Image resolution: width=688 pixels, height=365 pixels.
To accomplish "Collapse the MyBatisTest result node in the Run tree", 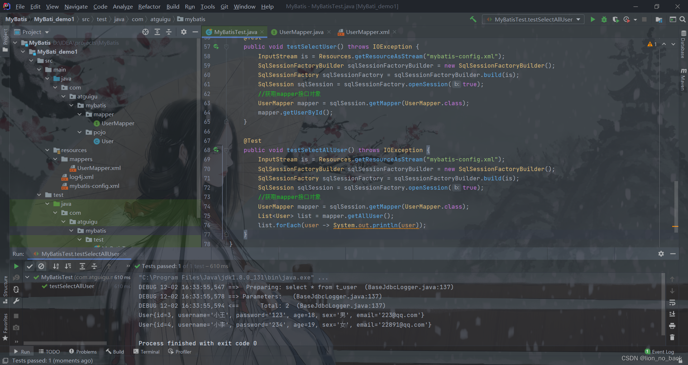I will (x=27, y=277).
